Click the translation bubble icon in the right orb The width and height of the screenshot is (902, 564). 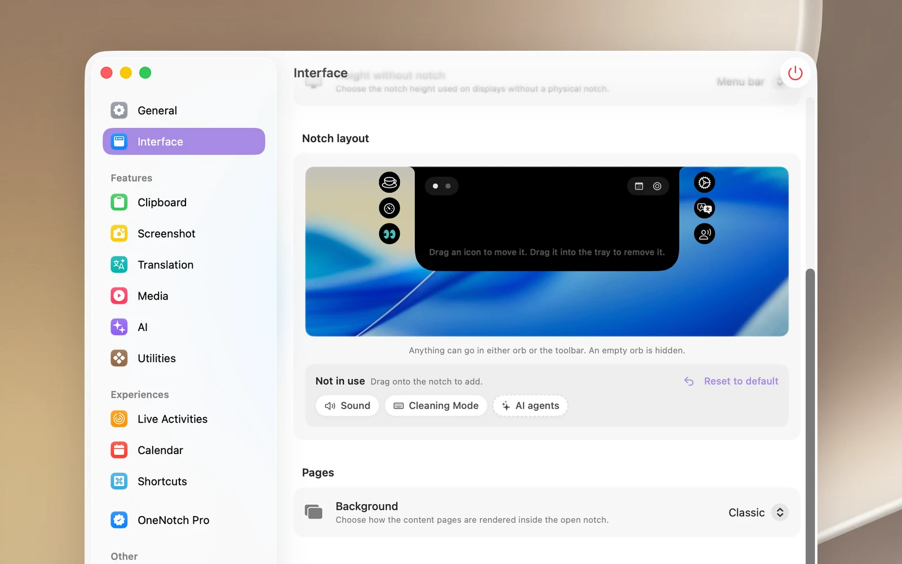[x=704, y=208]
